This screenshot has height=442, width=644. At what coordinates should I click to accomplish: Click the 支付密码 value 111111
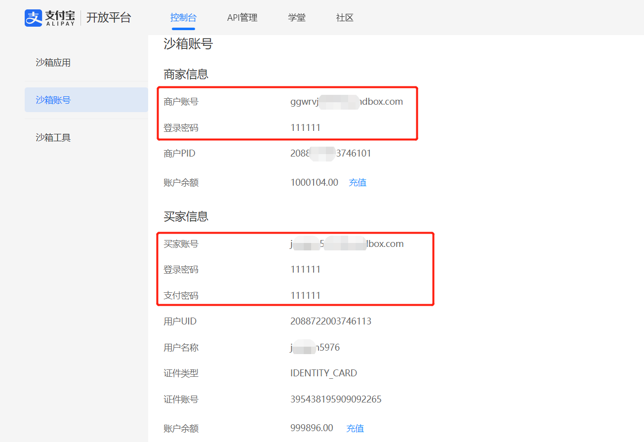point(305,295)
